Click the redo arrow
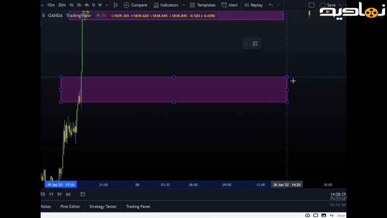The image size is (387, 218). coord(279,5)
